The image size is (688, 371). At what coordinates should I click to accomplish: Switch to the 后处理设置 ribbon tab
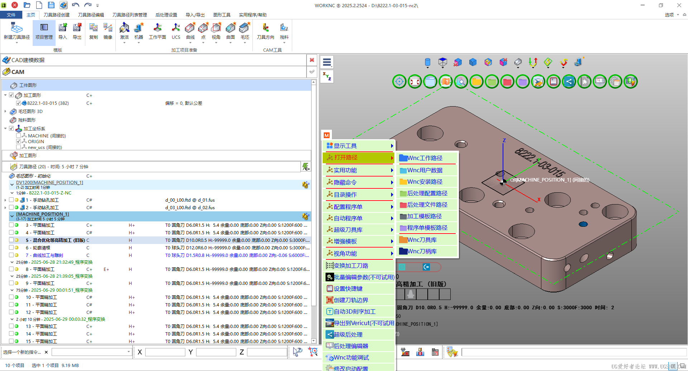166,15
